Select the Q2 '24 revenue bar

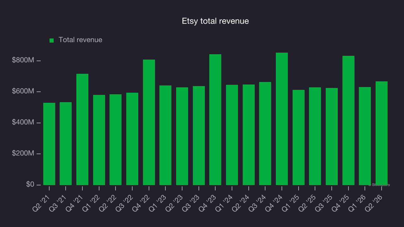click(249, 135)
